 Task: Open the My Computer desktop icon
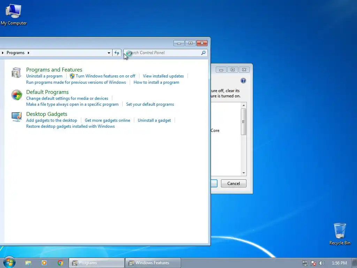tap(14, 14)
